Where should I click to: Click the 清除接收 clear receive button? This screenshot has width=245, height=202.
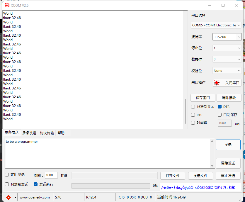coord(229,98)
